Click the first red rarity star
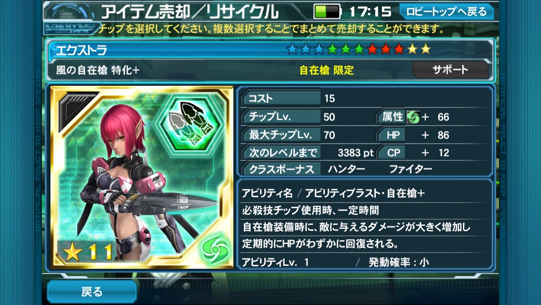Viewport: 541px width, 305px height. tap(372, 50)
